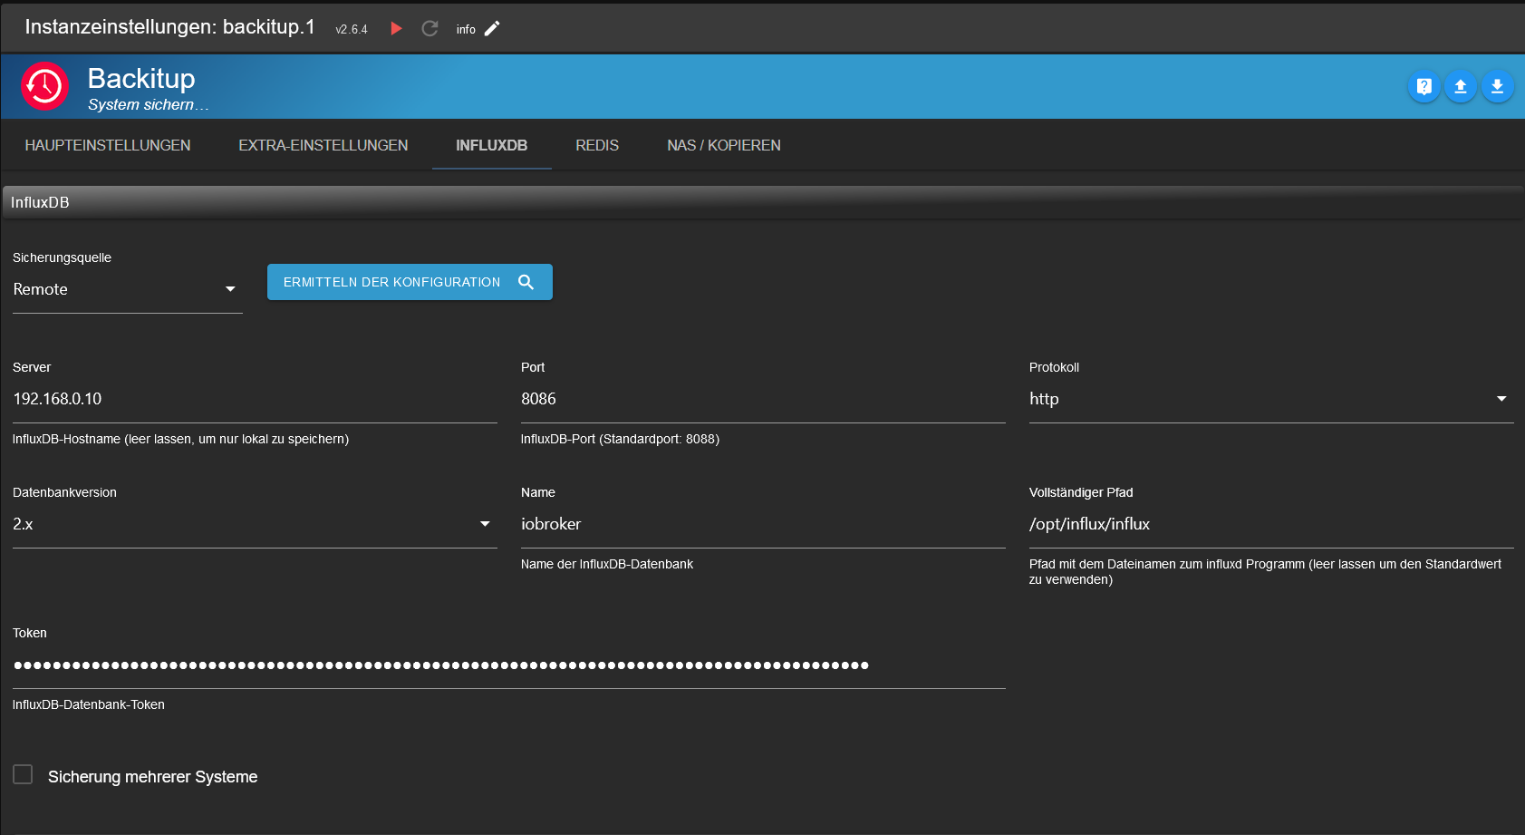1525x835 pixels.
Task: Edit log level via pencil icon
Action: (492, 29)
